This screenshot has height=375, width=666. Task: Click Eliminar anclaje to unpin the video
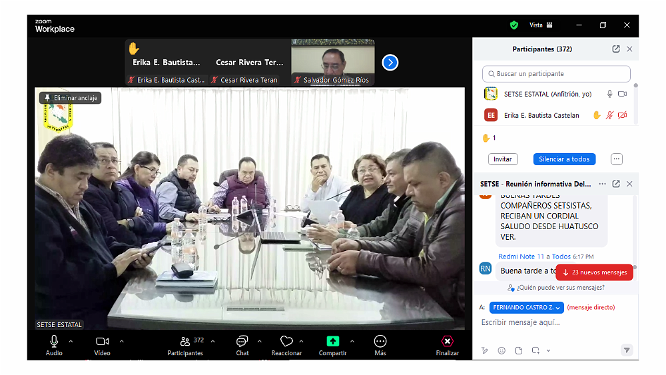pos(70,98)
